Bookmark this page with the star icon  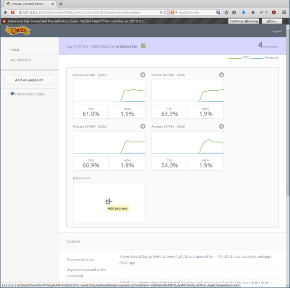[227, 12]
